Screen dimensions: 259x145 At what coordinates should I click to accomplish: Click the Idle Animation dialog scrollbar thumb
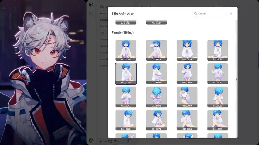coord(237,79)
